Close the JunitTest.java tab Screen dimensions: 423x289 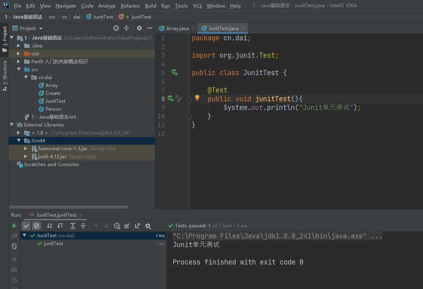[x=243, y=28]
